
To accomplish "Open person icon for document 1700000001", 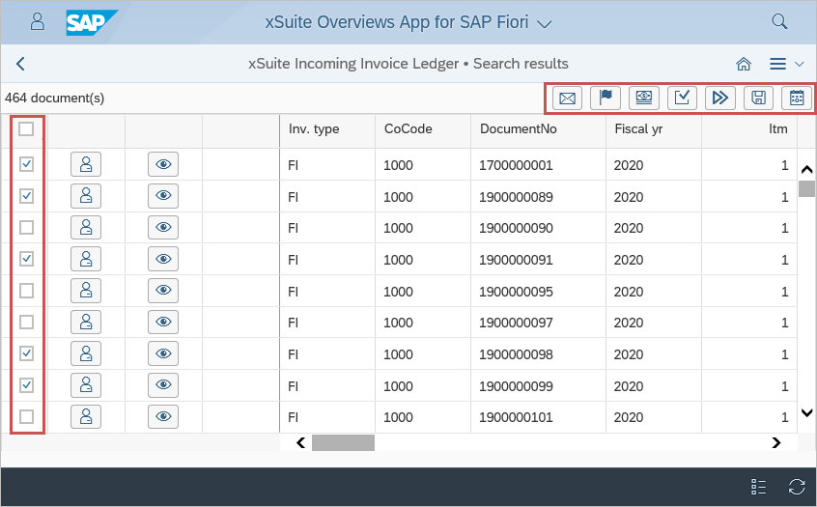I will [86, 165].
